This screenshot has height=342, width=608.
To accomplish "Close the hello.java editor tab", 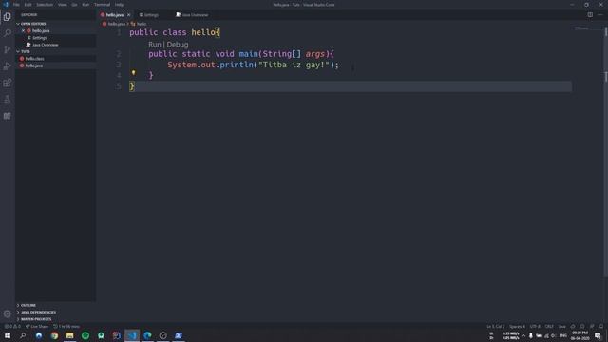I will point(129,15).
